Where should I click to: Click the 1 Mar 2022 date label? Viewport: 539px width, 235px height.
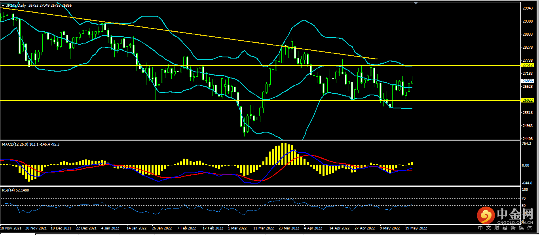coord(237,228)
